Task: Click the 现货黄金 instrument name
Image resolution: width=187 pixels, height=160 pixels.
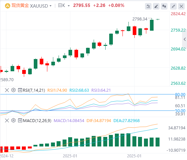Action: click(x=20, y=6)
